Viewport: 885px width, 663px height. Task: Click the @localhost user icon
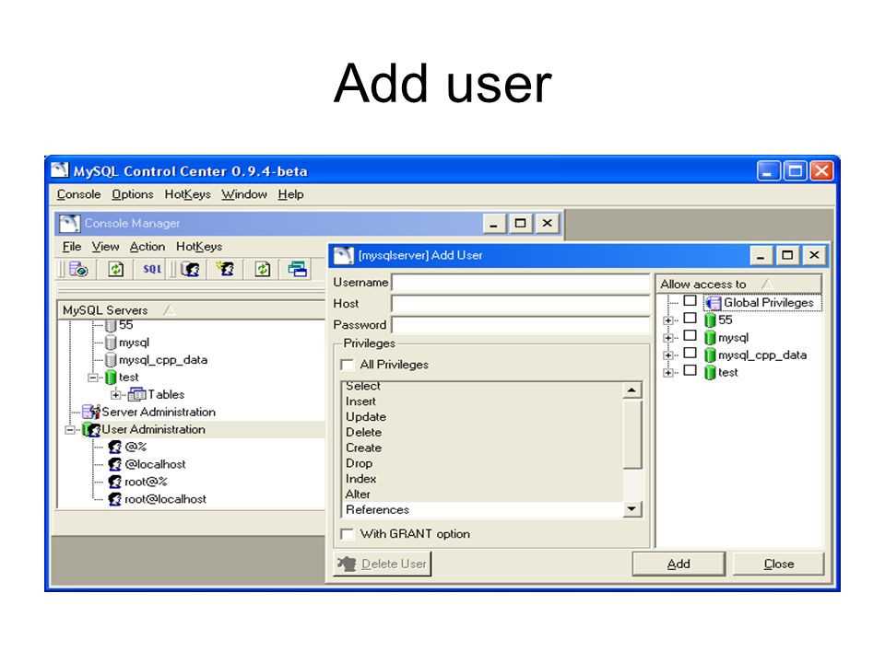(114, 464)
